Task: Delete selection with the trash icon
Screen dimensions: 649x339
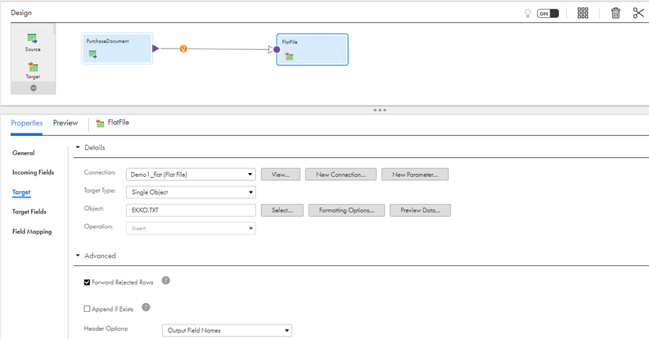Action: point(615,13)
